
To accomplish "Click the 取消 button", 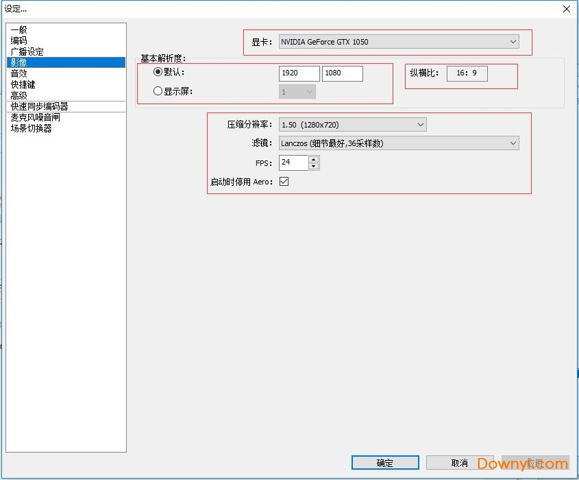I will [x=459, y=463].
